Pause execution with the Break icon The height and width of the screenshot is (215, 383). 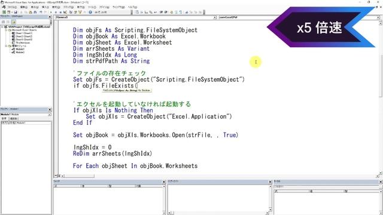(56, 12)
